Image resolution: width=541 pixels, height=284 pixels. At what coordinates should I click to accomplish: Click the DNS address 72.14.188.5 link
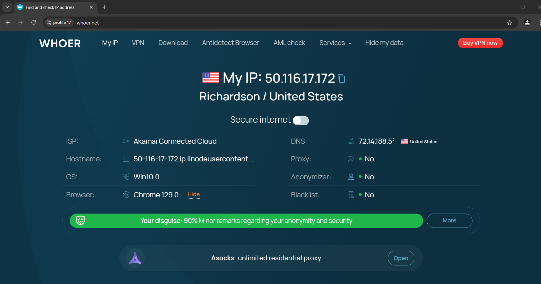point(375,141)
